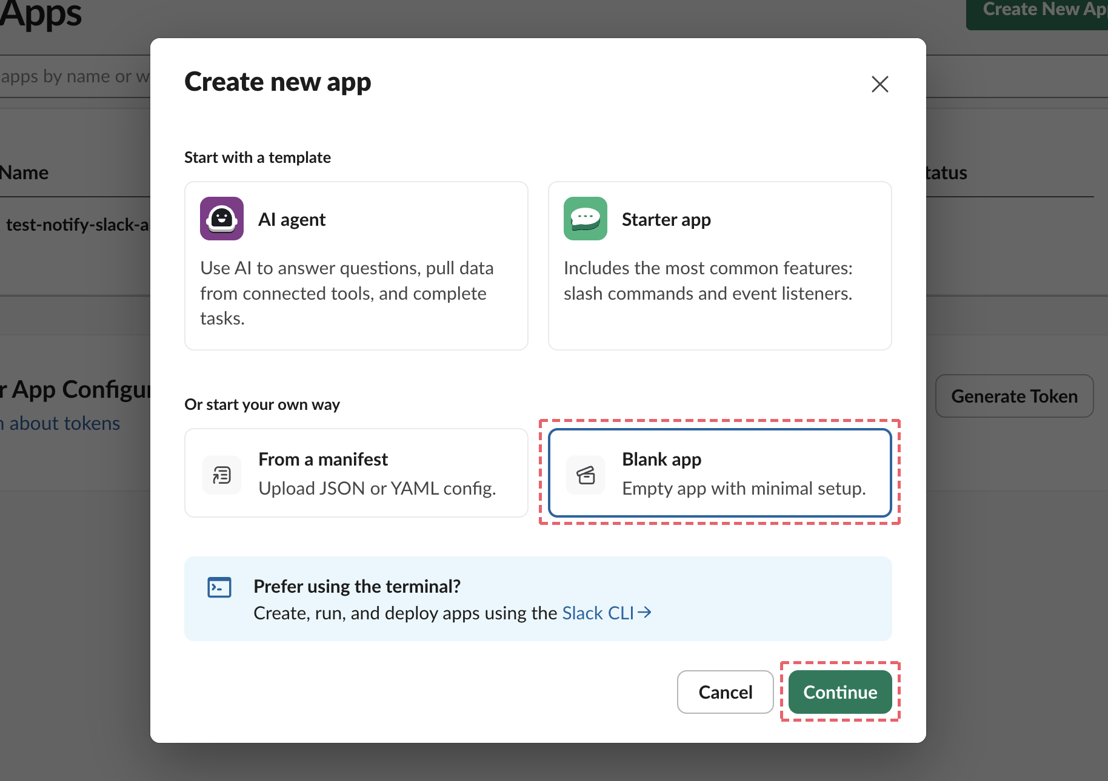The height and width of the screenshot is (781, 1108).
Task: Click the apps search field behind dialog
Action: click(75, 76)
